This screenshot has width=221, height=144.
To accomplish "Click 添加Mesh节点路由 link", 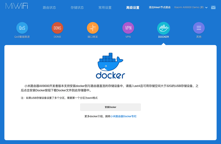I will click(x=160, y=7).
